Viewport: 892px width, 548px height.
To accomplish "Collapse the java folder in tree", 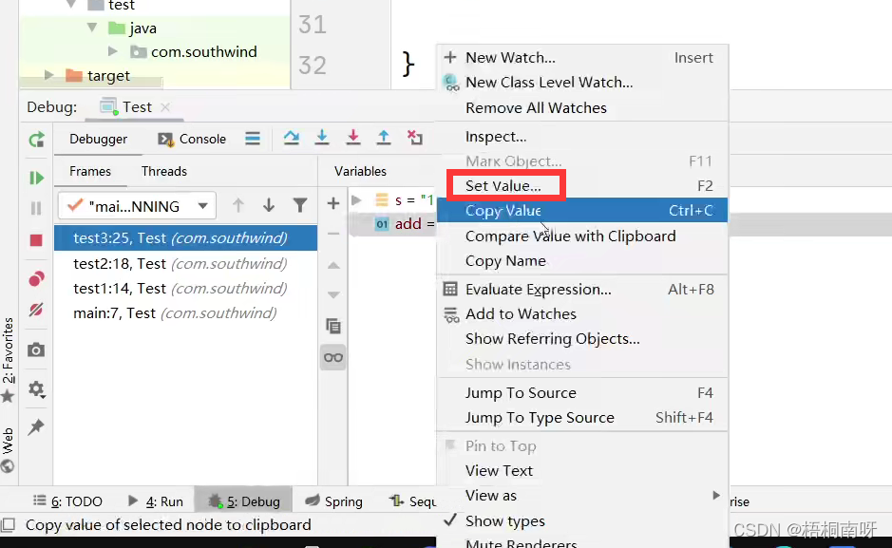I will pyautogui.click(x=92, y=28).
